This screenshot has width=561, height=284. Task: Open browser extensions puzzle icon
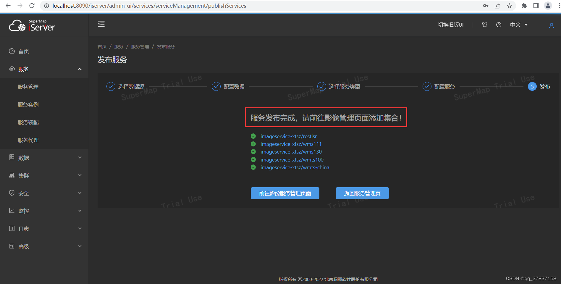(524, 6)
